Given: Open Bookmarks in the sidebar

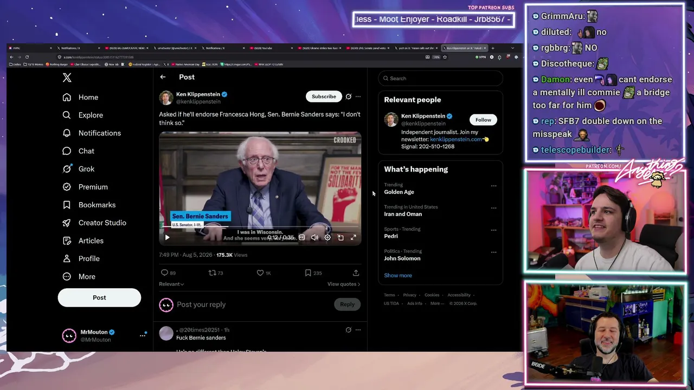Looking at the screenshot, I should 89,205.
